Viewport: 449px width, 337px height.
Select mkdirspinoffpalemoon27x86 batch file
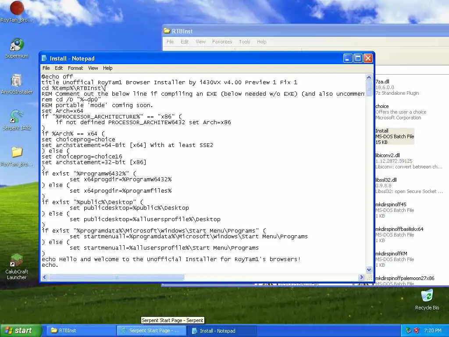405,280
